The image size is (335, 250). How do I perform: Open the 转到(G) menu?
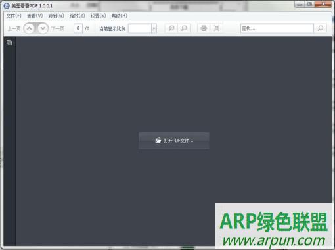(x=56, y=16)
